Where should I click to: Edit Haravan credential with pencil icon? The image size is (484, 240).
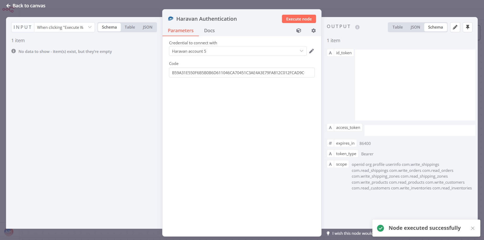[x=311, y=51]
